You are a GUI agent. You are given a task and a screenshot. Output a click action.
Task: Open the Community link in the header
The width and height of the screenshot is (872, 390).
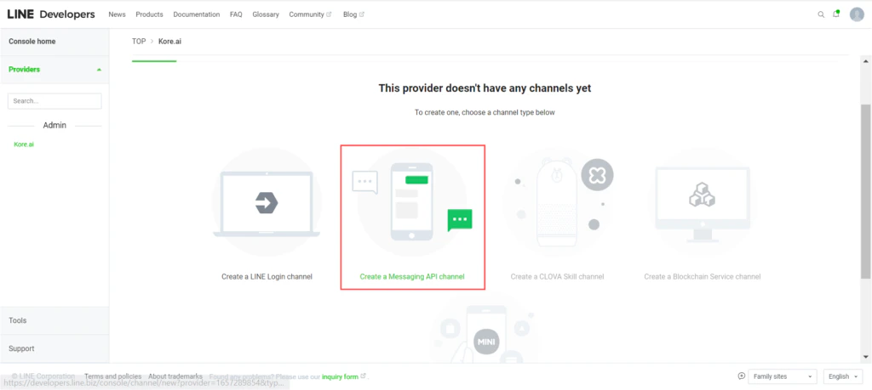pos(310,14)
